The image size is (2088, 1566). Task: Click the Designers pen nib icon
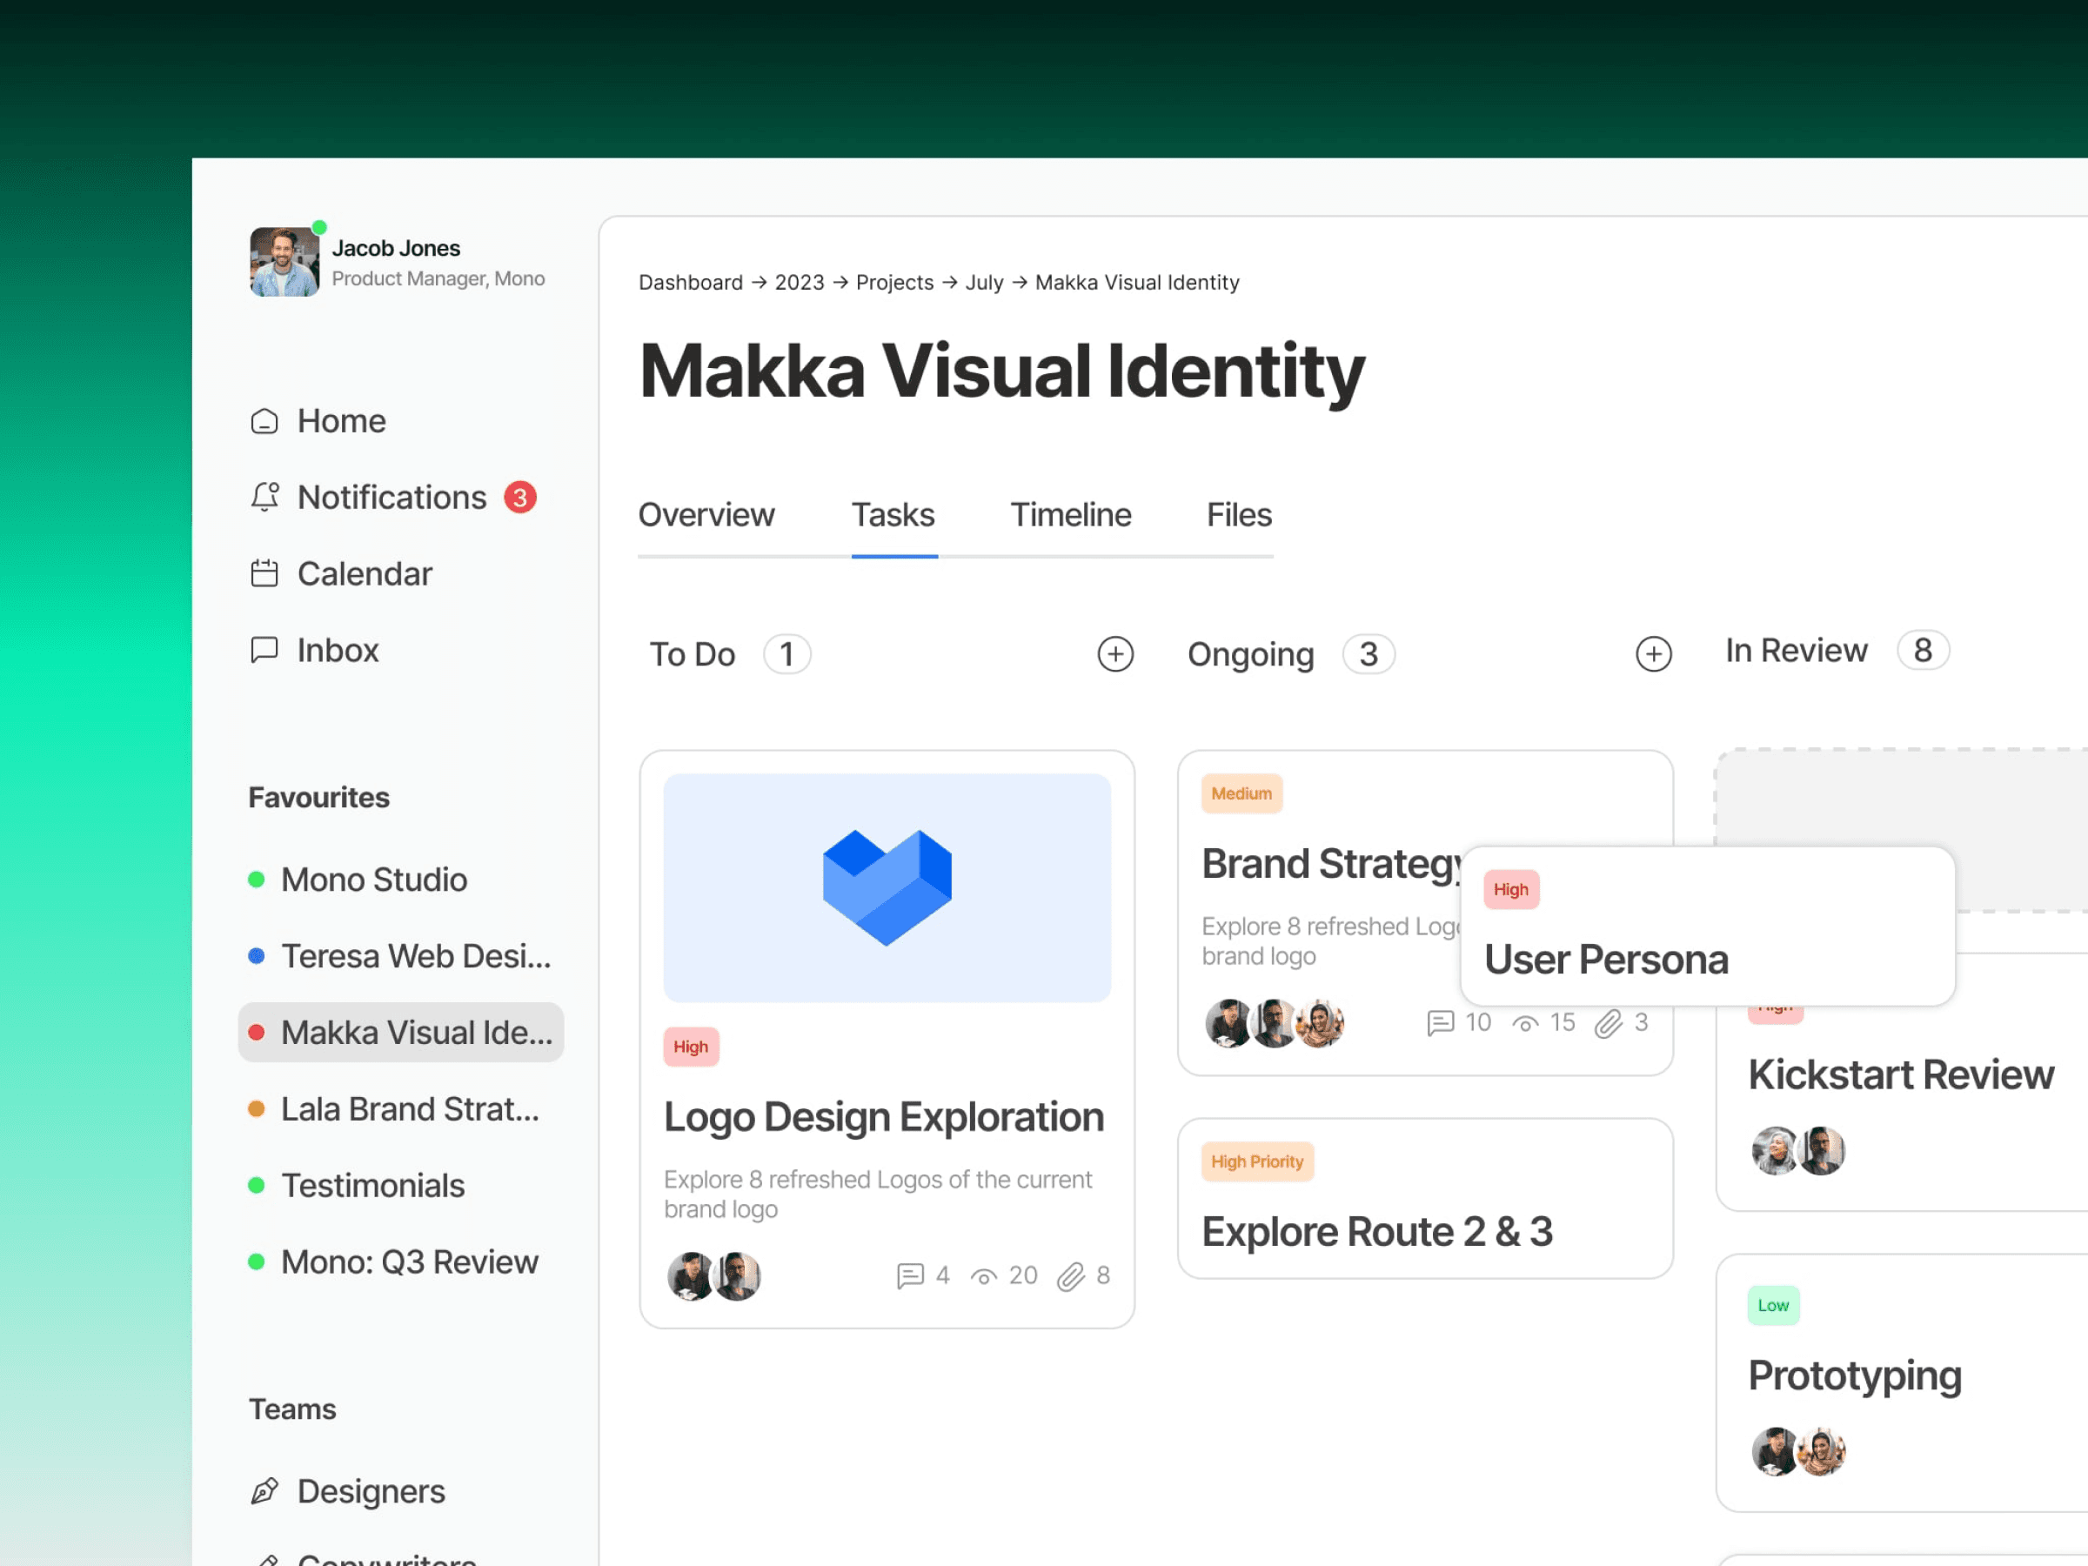point(264,1490)
